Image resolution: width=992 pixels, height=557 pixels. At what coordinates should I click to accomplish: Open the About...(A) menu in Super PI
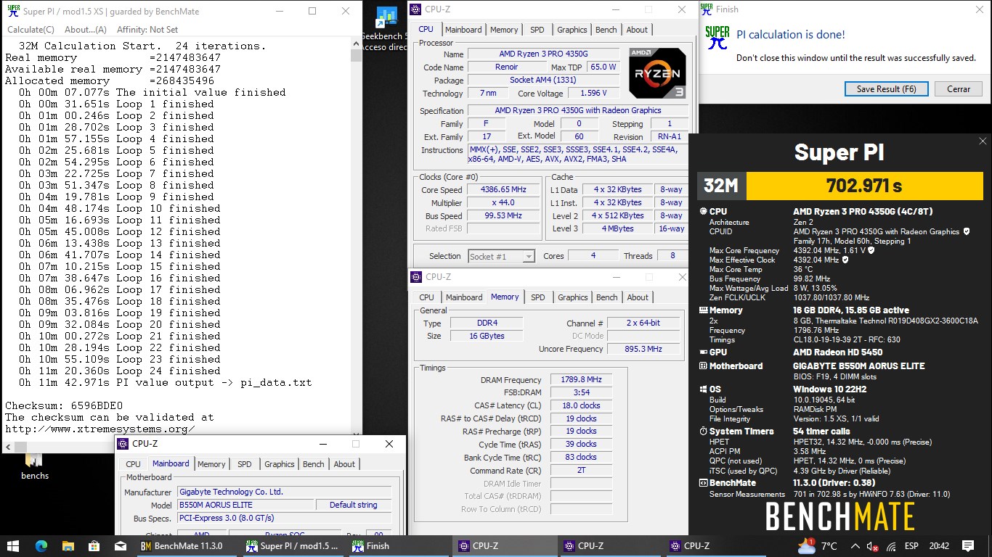86,30
